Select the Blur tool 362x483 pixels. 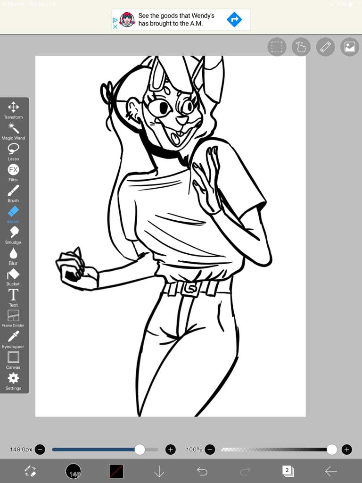tap(13, 256)
